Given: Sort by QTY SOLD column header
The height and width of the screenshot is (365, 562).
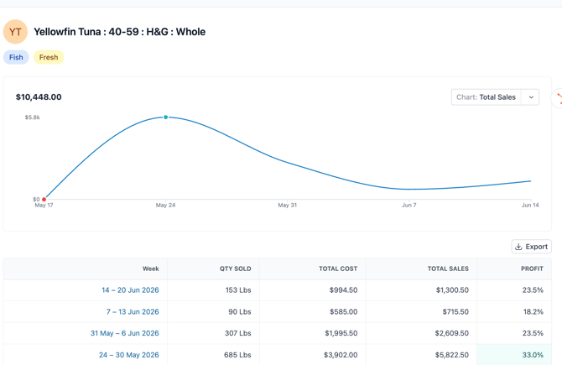Looking at the screenshot, I should coord(236,269).
